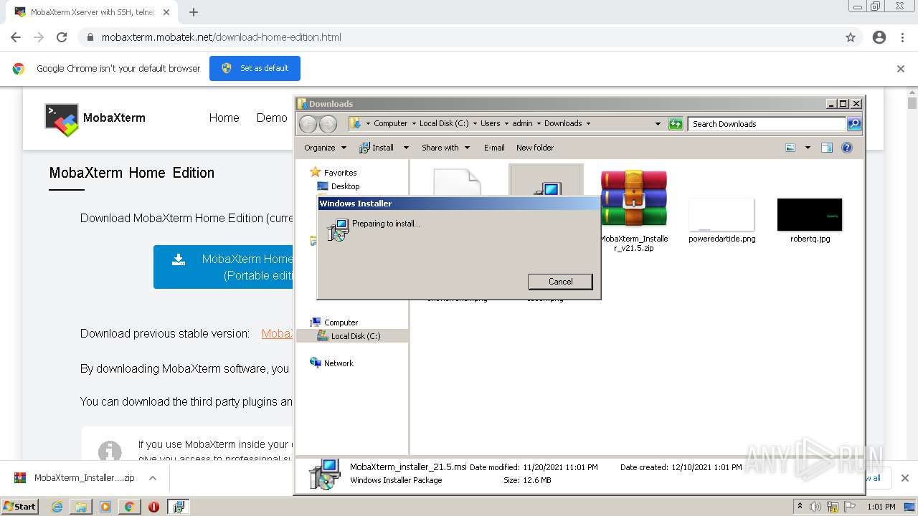Click Computer in the address breadcrumb
This screenshot has height=516, width=918.
point(390,123)
